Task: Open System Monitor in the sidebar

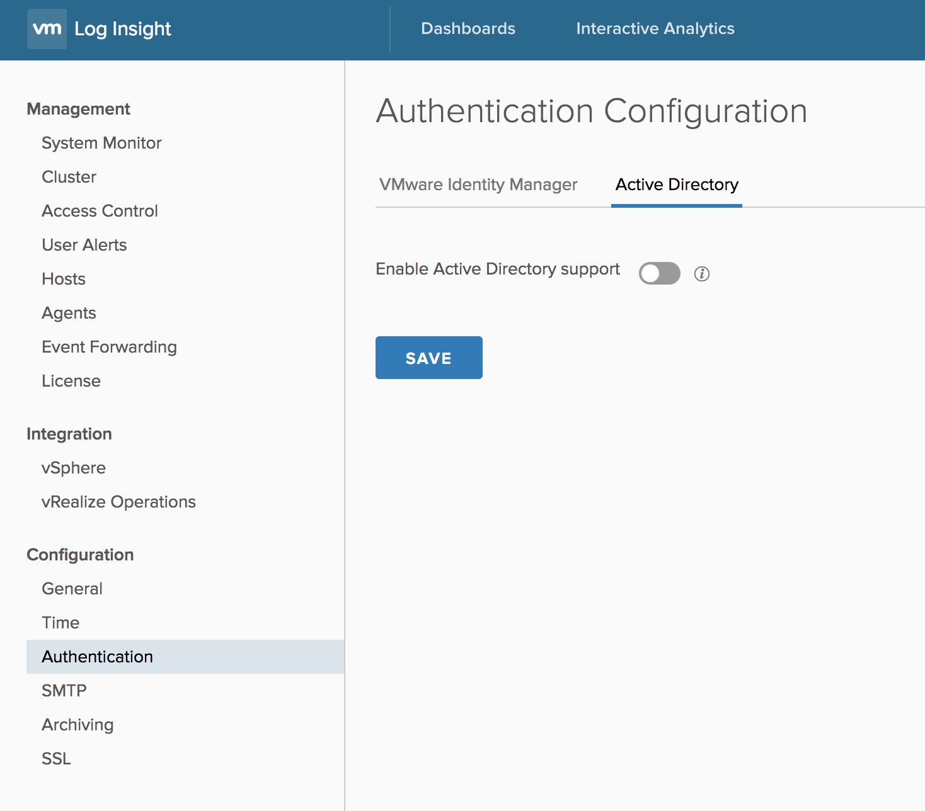Action: [x=101, y=143]
